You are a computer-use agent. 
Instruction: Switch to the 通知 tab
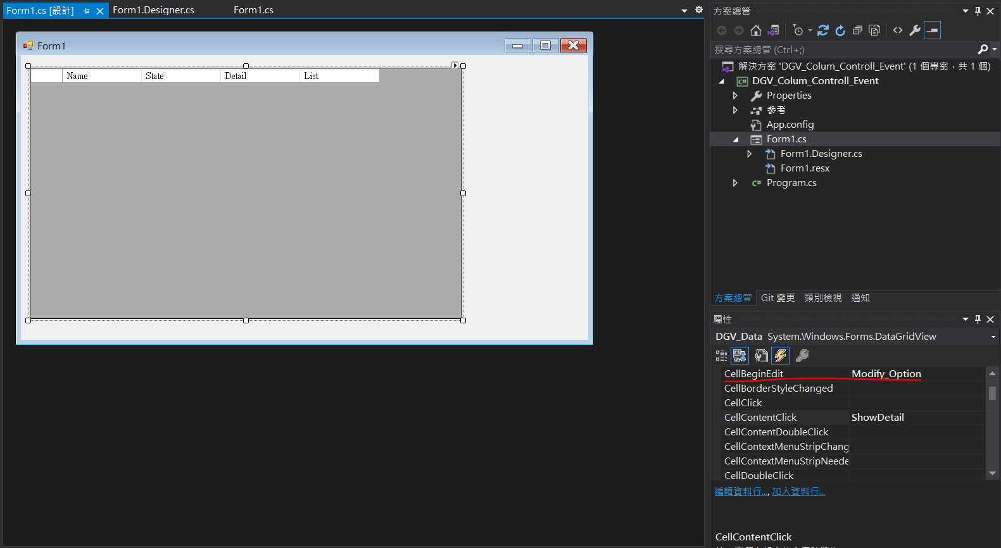coord(860,298)
